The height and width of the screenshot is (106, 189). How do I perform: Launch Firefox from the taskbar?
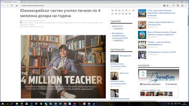pyautogui.click(x=22, y=104)
